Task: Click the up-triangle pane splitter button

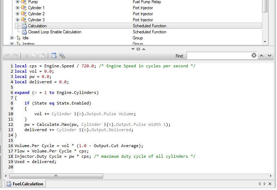Action: click(x=143, y=49)
